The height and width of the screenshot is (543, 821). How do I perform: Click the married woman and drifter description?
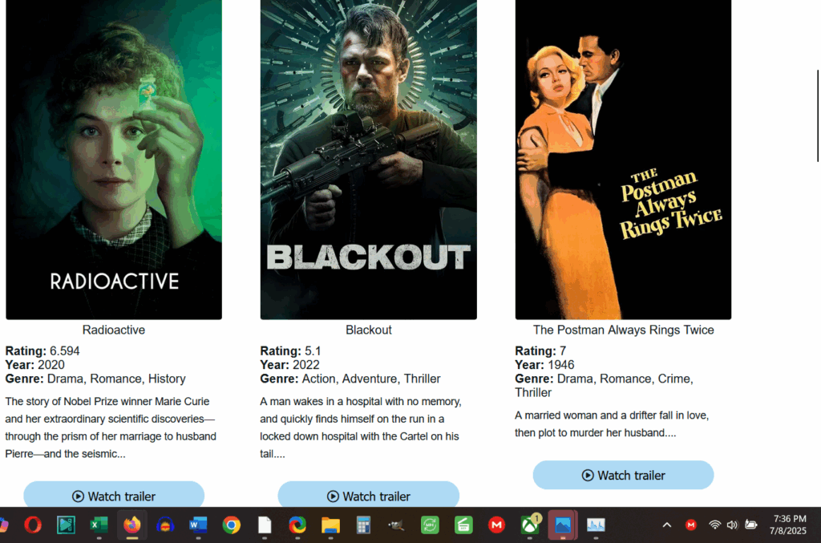[612, 423]
